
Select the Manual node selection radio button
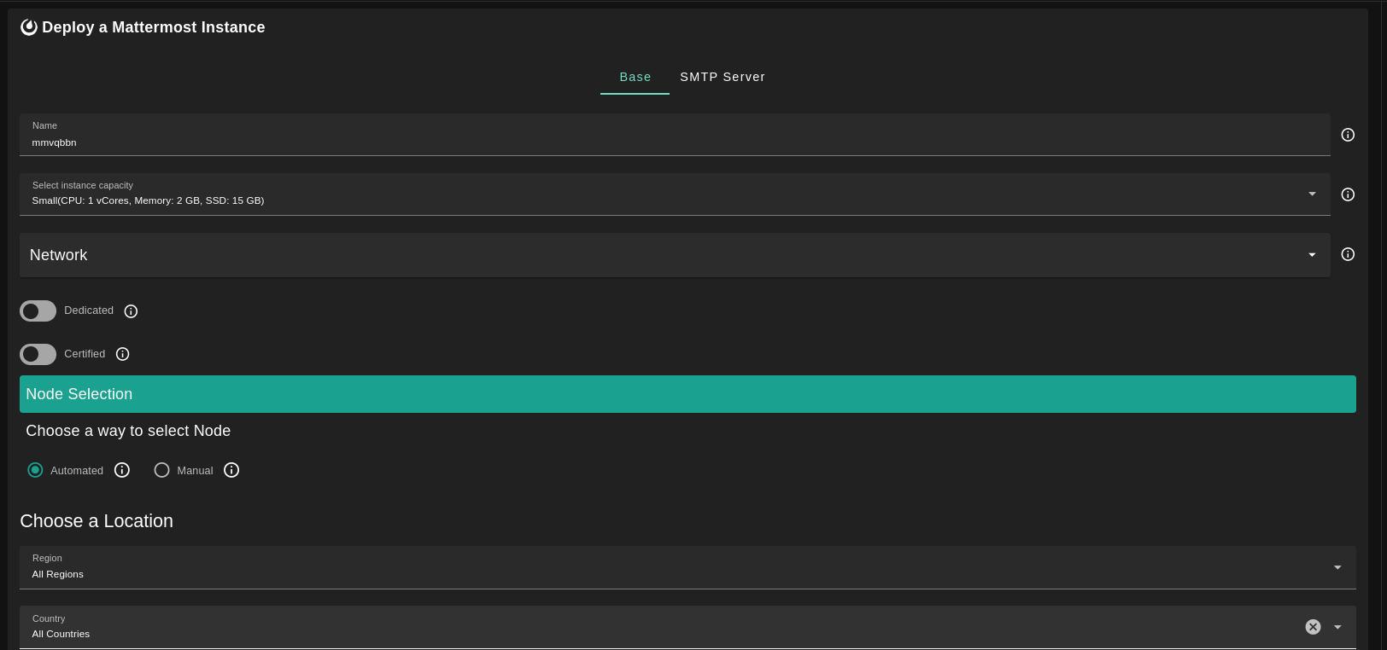point(161,470)
